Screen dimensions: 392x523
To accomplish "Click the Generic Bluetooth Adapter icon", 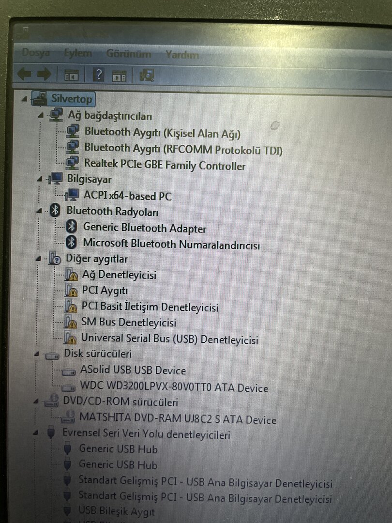I will pos(71,227).
